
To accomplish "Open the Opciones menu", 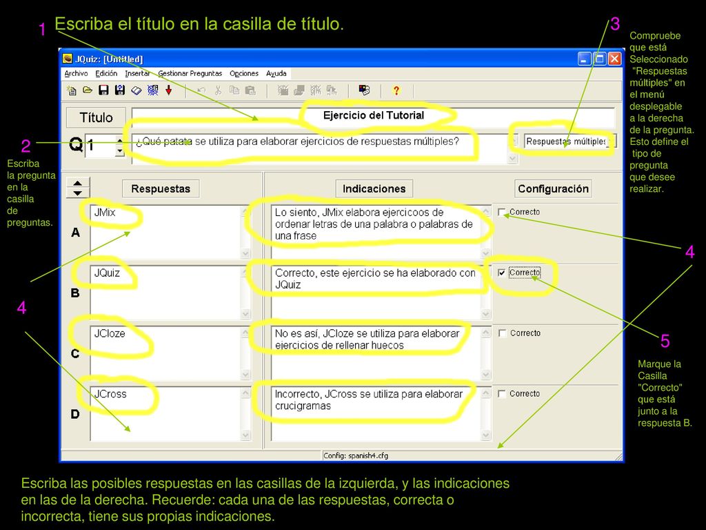I will point(244,73).
